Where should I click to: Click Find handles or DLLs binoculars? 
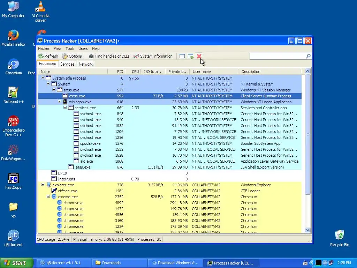pyautogui.click(x=91, y=56)
